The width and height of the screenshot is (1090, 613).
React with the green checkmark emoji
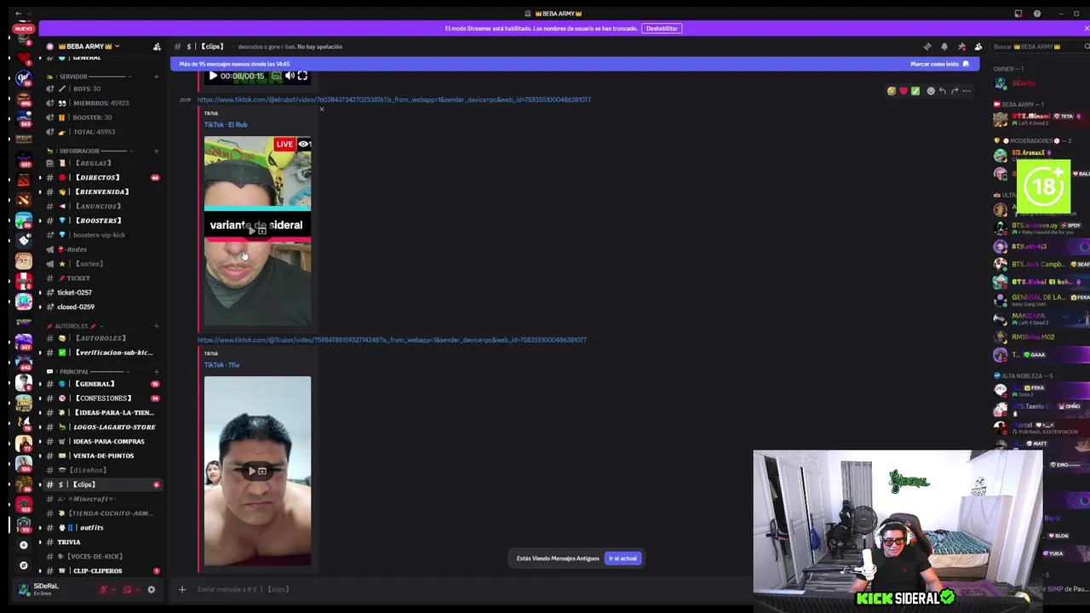pyautogui.click(x=915, y=91)
